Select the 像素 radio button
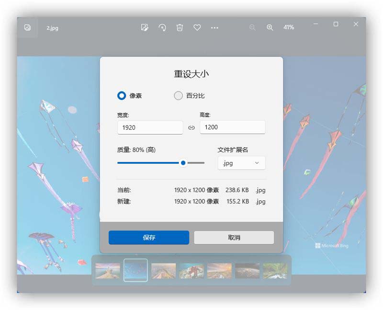The height and width of the screenshot is (310, 383). [x=122, y=96]
